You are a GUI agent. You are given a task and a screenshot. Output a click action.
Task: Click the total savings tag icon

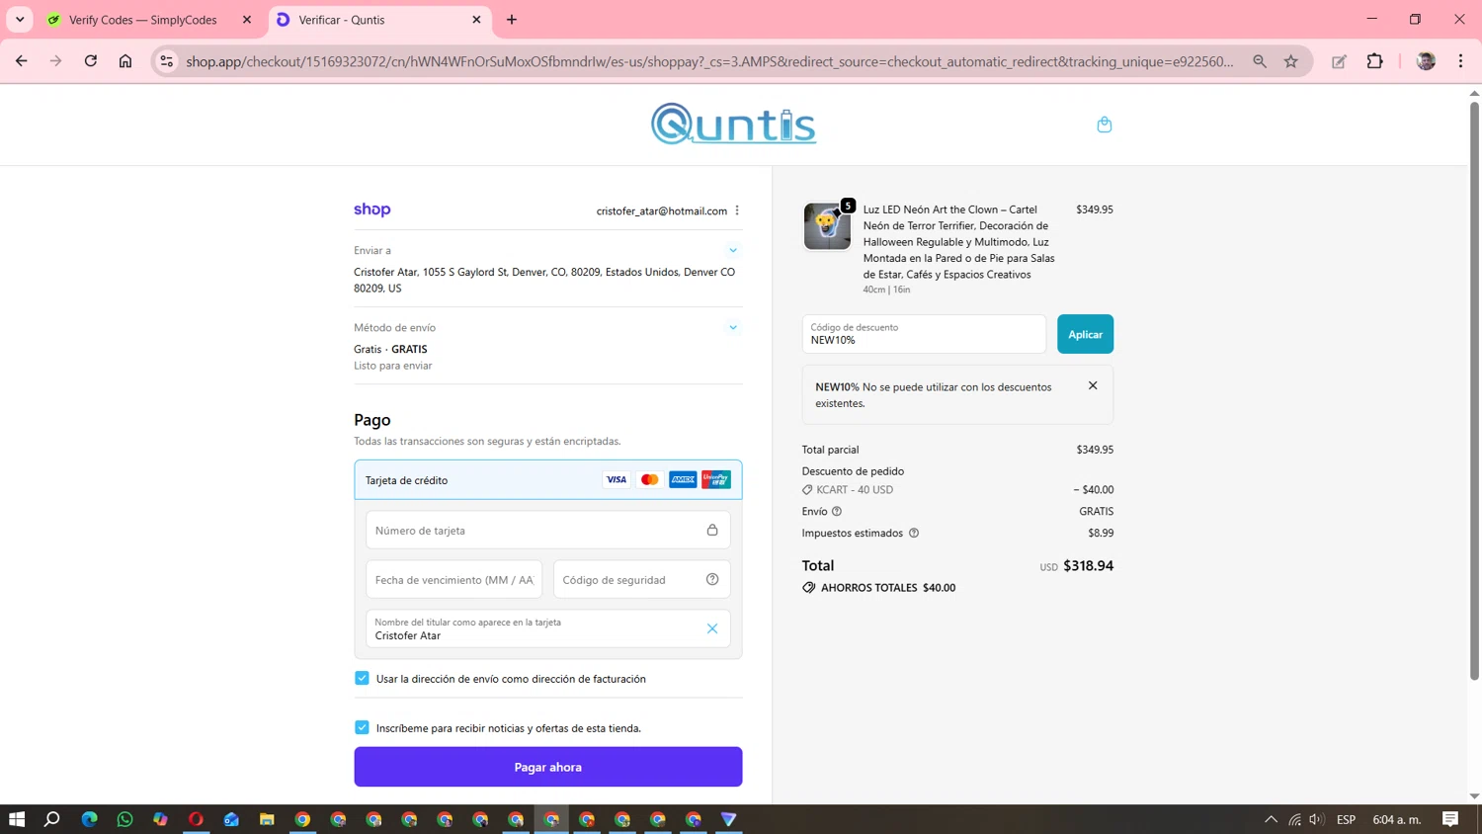tap(809, 587)
